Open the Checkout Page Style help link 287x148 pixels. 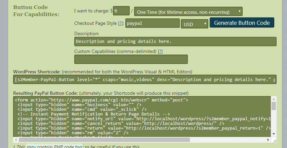tap(121, 23)
